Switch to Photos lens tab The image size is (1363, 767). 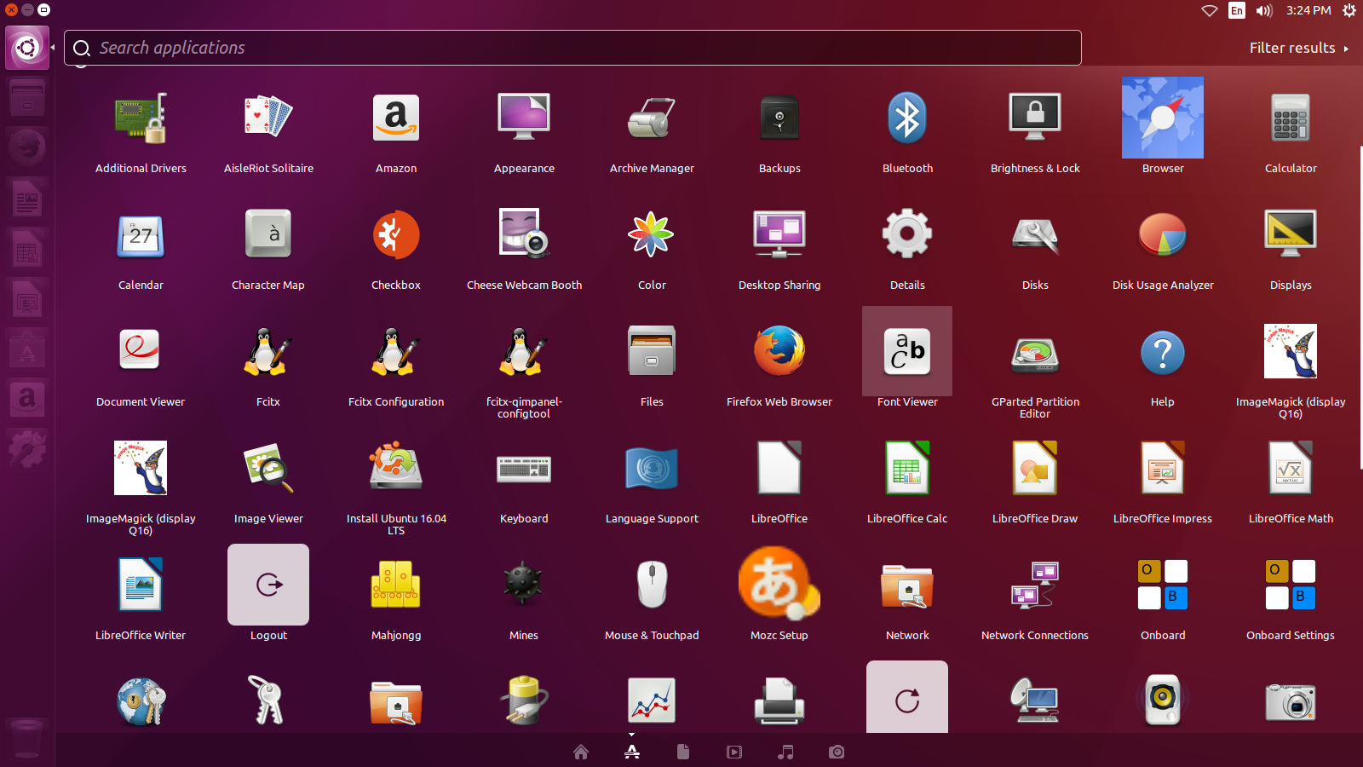point(837,752)
